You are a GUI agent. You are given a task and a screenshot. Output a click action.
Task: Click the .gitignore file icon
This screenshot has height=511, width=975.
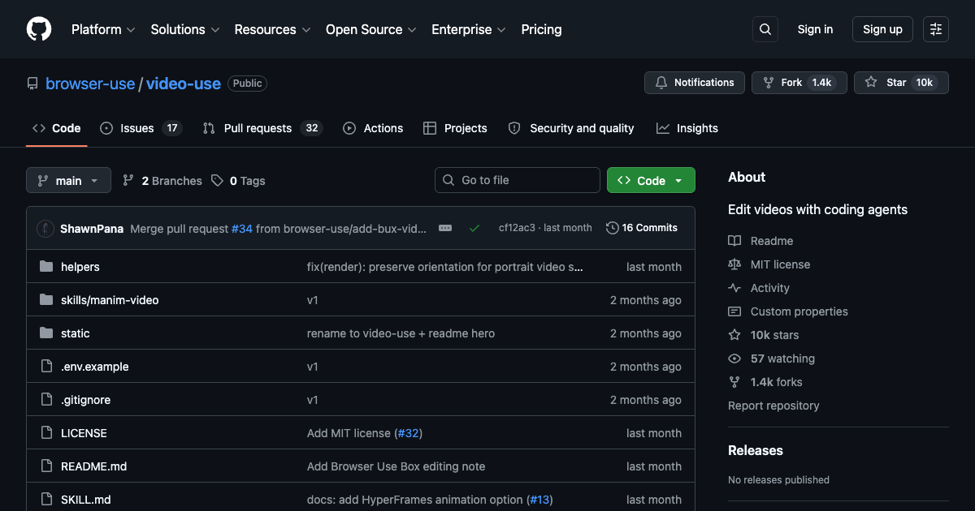[x=46, y=400]
